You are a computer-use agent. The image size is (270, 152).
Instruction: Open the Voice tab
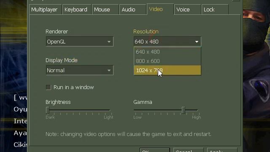click(x=187, y=9)
